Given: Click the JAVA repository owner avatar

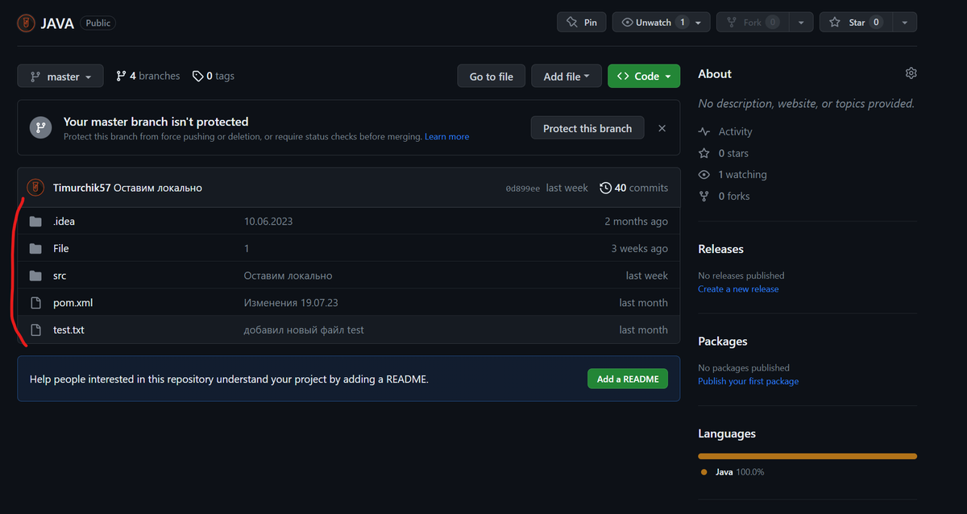Looking at the screenshot, I should (26, 23).
